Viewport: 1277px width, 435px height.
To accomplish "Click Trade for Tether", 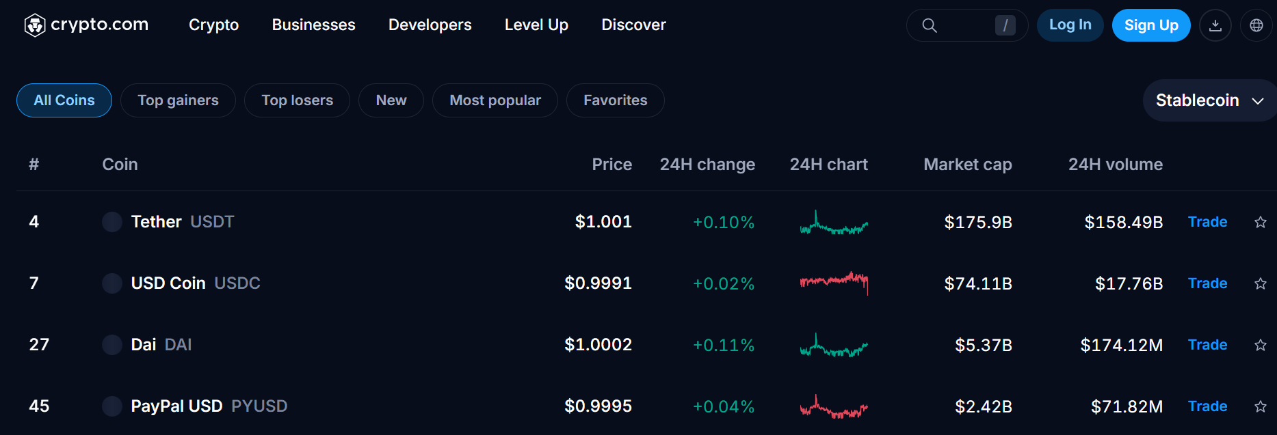I will (x=1207, y=222).
